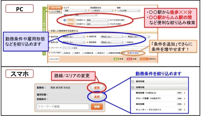Check the 短期OK checkbox
Viewport: 201px width, 116px height.
pos(126,43)
